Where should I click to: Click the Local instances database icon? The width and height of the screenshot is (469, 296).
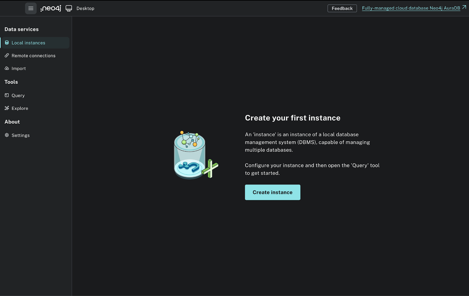click(x=7, y=43)
